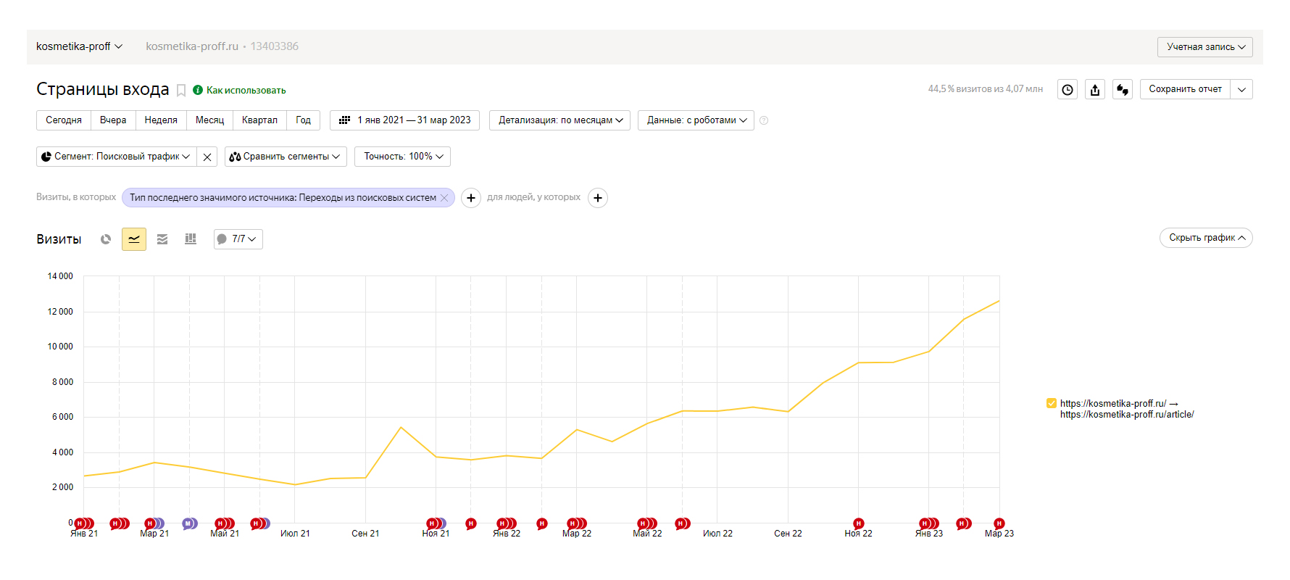Screen dimensions: 1290x580
Task: Click the annotation marker at Ноя 22
Action: point(859,523)
